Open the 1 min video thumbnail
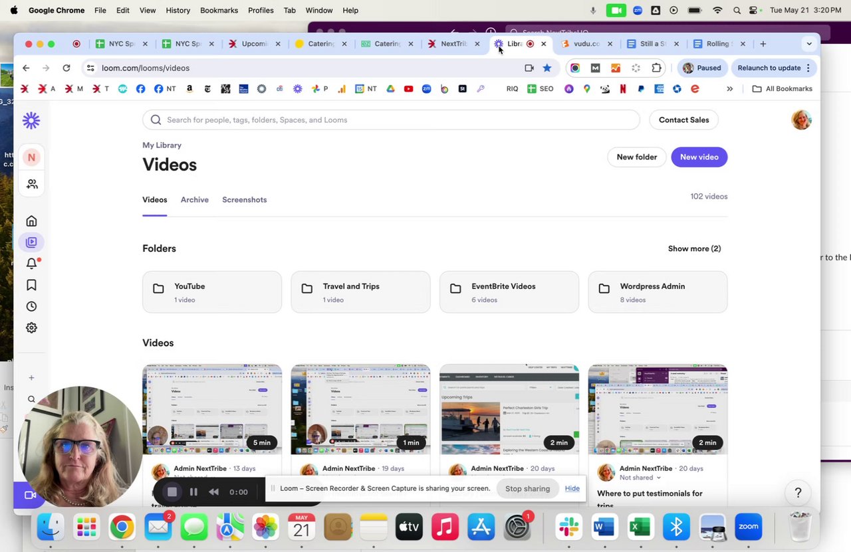This screenshot has height=552, width=851. pos(360,409)
